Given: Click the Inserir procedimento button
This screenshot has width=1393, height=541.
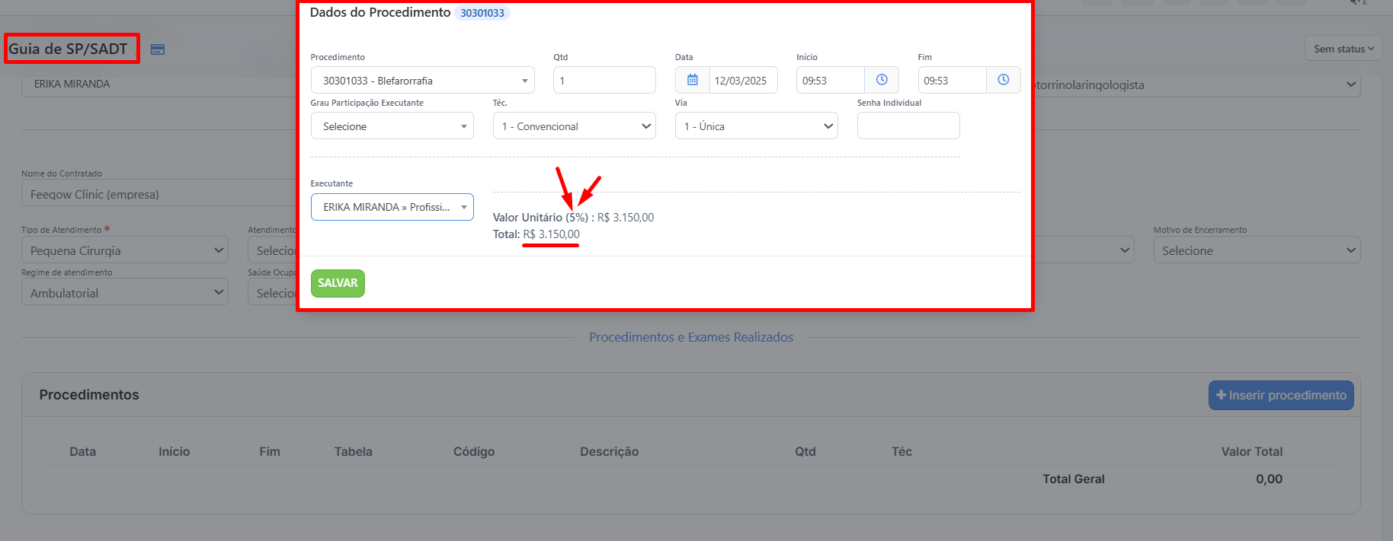Looking at the screenshot, I should [1281, 395].
